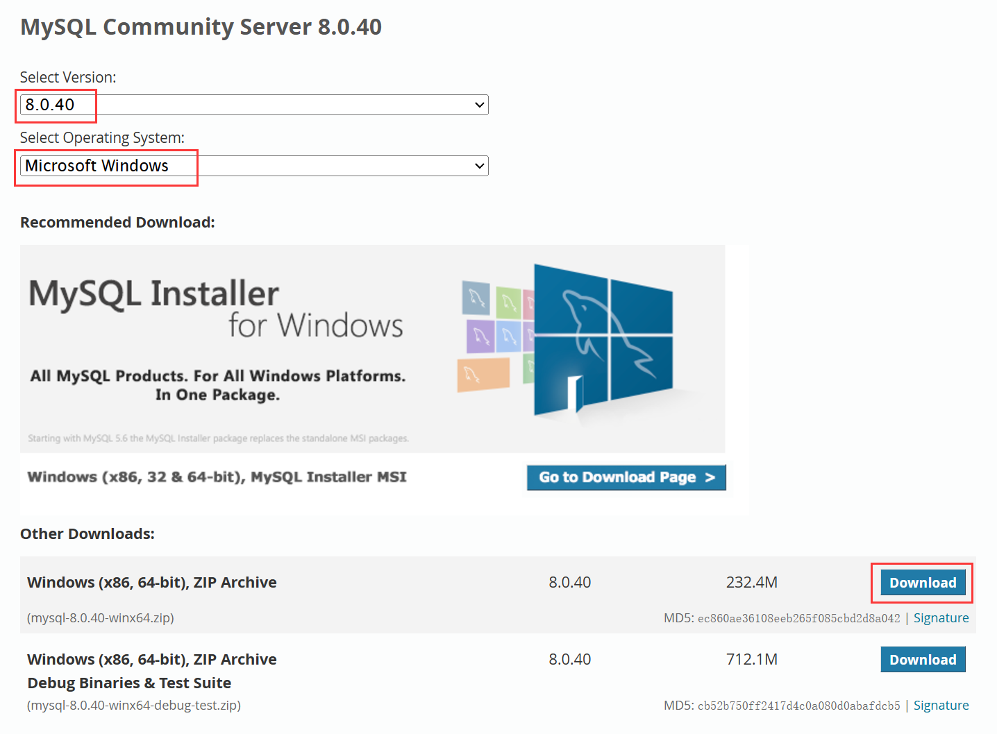Click the gray-blue dolphin tile
Screen dimensions: 997x734
pyautogui.click(x=476, y=298)
